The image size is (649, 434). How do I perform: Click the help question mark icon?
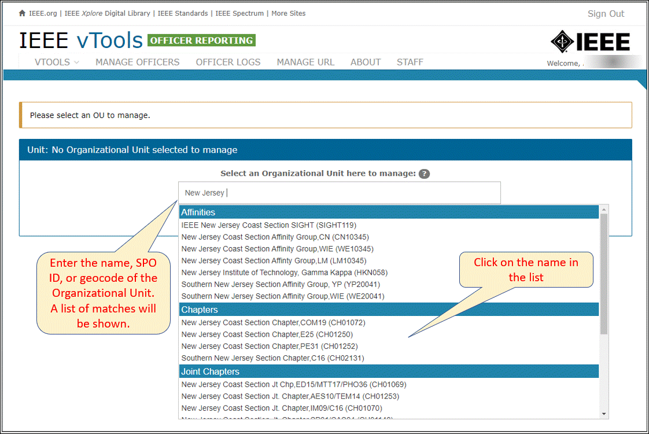tap(424, 174)
